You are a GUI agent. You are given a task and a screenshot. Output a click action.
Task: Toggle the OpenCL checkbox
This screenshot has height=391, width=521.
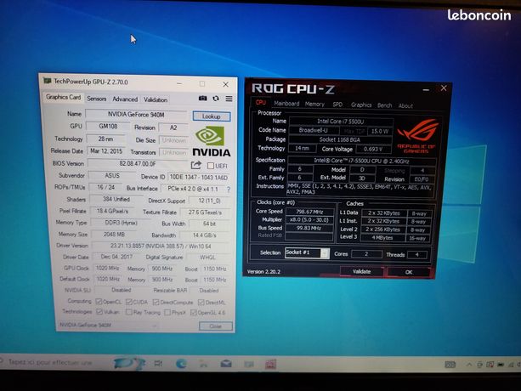click(x=99, y=301)
